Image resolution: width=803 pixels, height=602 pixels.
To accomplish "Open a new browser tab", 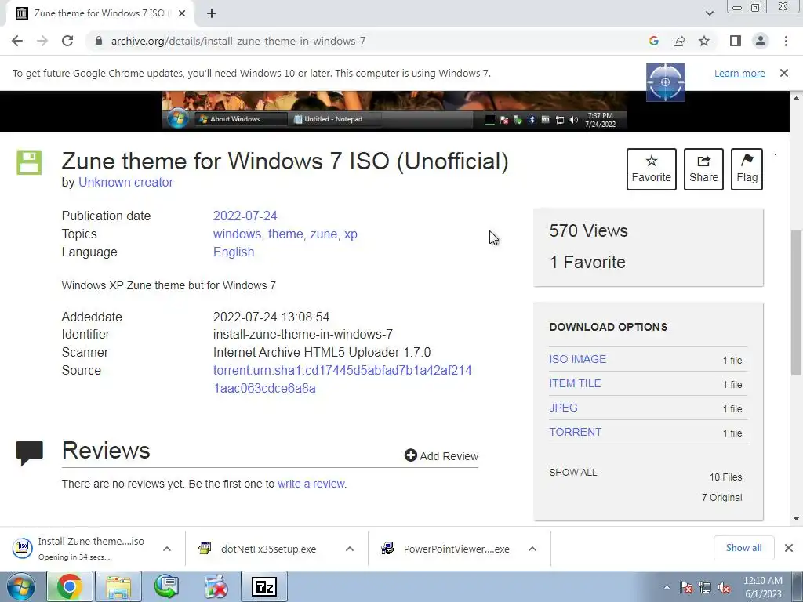I will pyautogui.click(x=212, y=13).
